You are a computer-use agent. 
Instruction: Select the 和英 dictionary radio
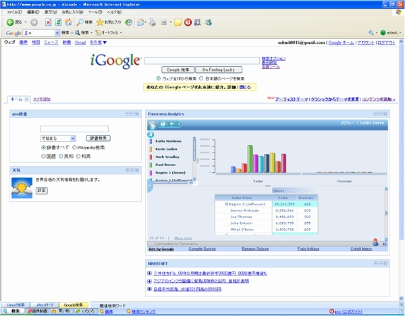pyautogui.click(x=78, y=157)
